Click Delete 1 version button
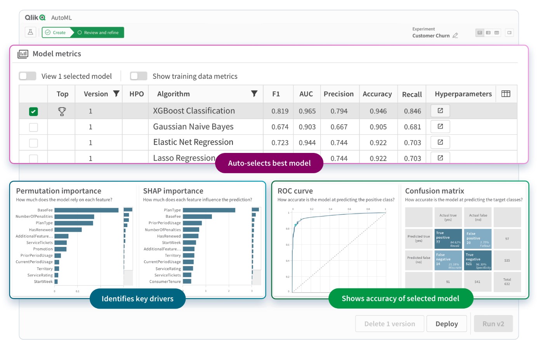 tap(389, 324)
